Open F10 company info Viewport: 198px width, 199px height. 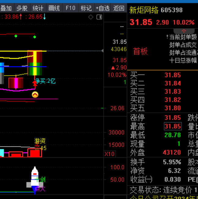coord(70,8)
